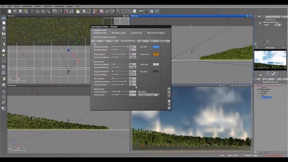Toggle Forbid atmosphere animation checkbox

point(94,37)
